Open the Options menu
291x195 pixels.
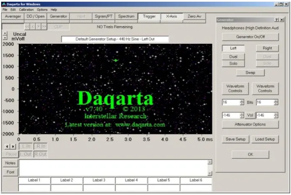coord(42,10)
